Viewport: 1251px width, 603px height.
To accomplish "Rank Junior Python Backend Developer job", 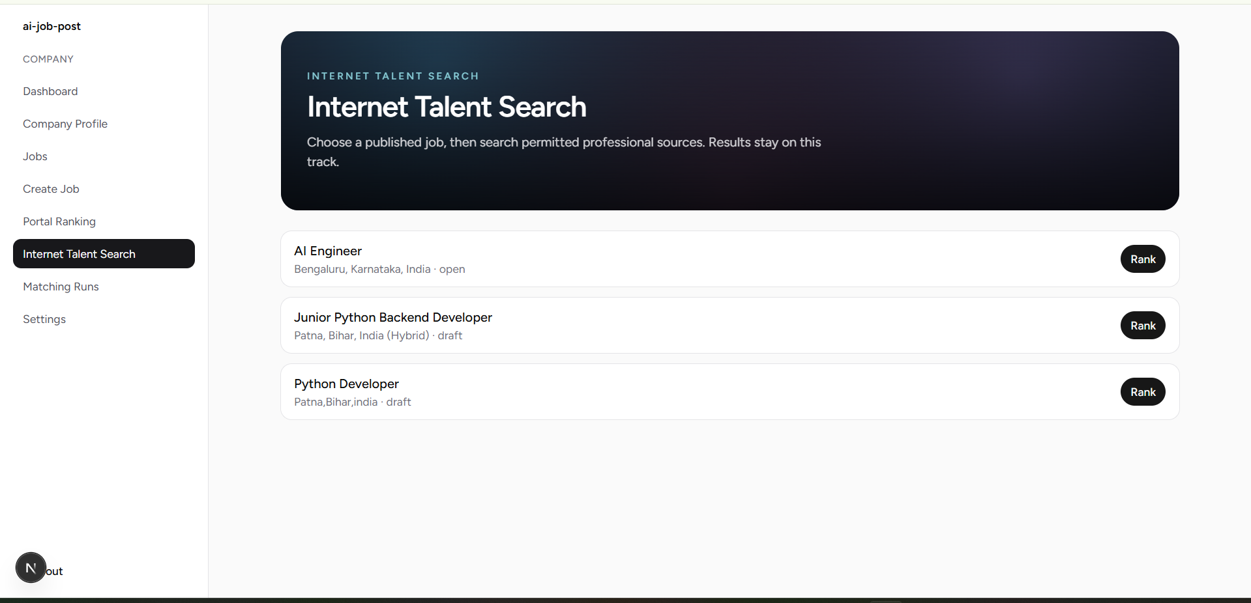I will coord(1143,326).
